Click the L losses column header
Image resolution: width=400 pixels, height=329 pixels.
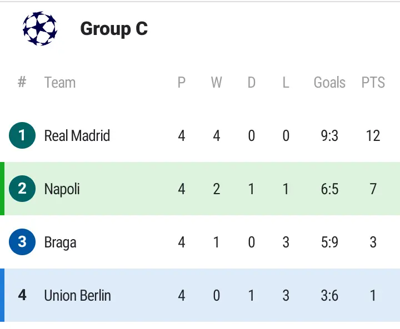(x=286, y=83)
